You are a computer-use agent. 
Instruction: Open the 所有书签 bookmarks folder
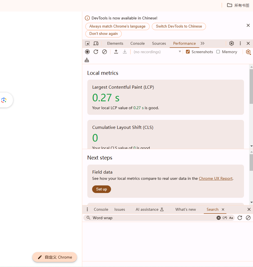pos(238,5)
